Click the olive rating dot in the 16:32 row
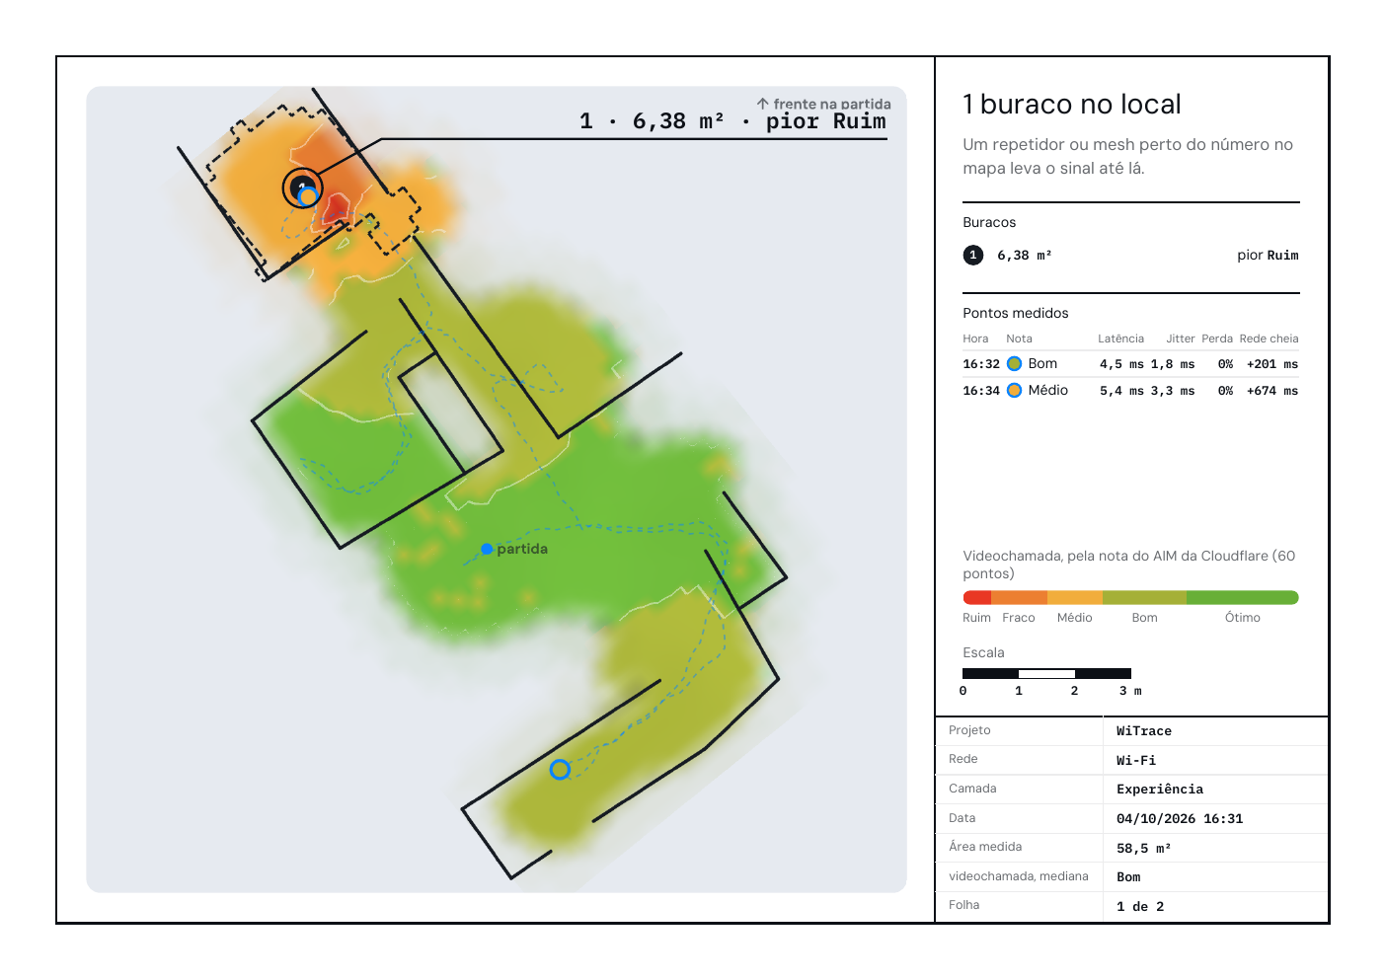Viewport: 1386px width, 980px height. point(1014,363)
